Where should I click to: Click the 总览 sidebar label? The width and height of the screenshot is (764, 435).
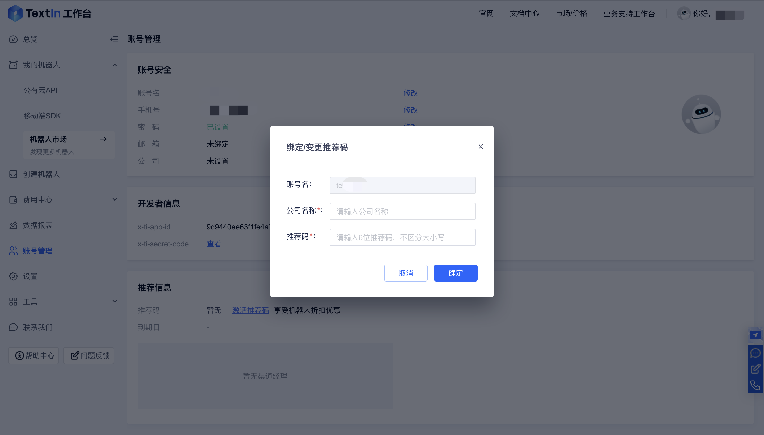click(30, 39)
